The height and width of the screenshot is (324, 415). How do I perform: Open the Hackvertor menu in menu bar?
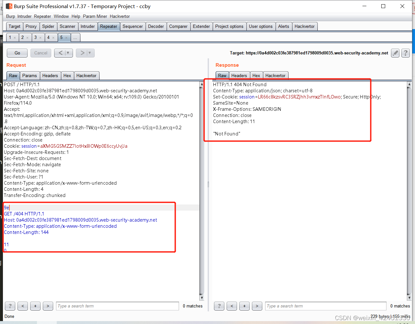[120, 16]
